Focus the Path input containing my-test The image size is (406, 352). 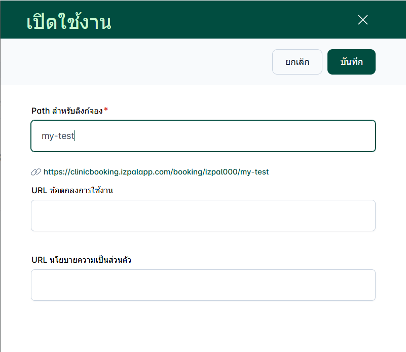coord(203,136)
